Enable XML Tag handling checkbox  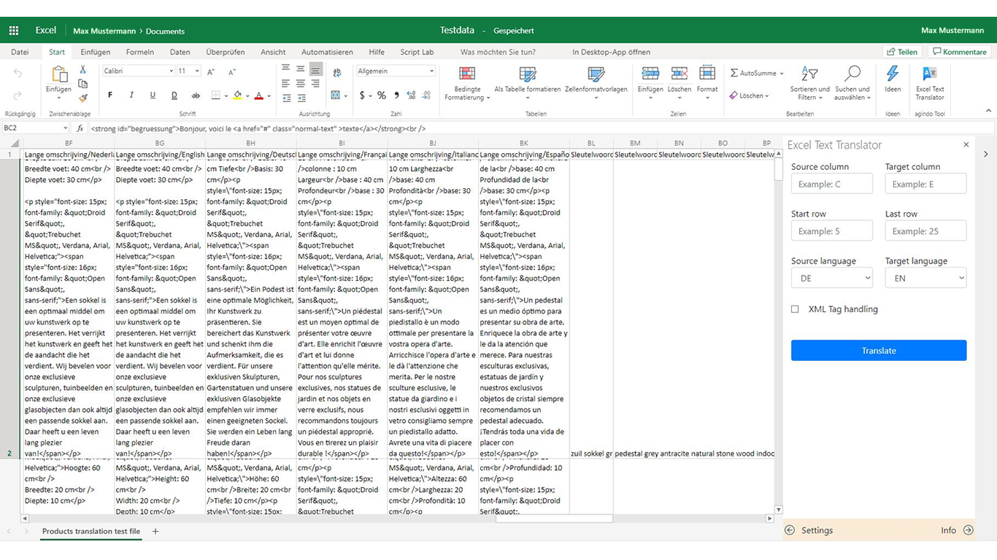coord(795,309)
